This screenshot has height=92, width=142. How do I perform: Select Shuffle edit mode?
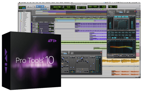(21, 7)
